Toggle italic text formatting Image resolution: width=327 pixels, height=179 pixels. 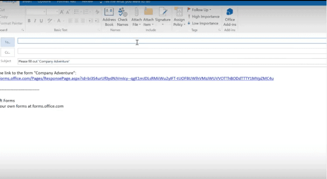pyautogui.click(x=35, y=21)
